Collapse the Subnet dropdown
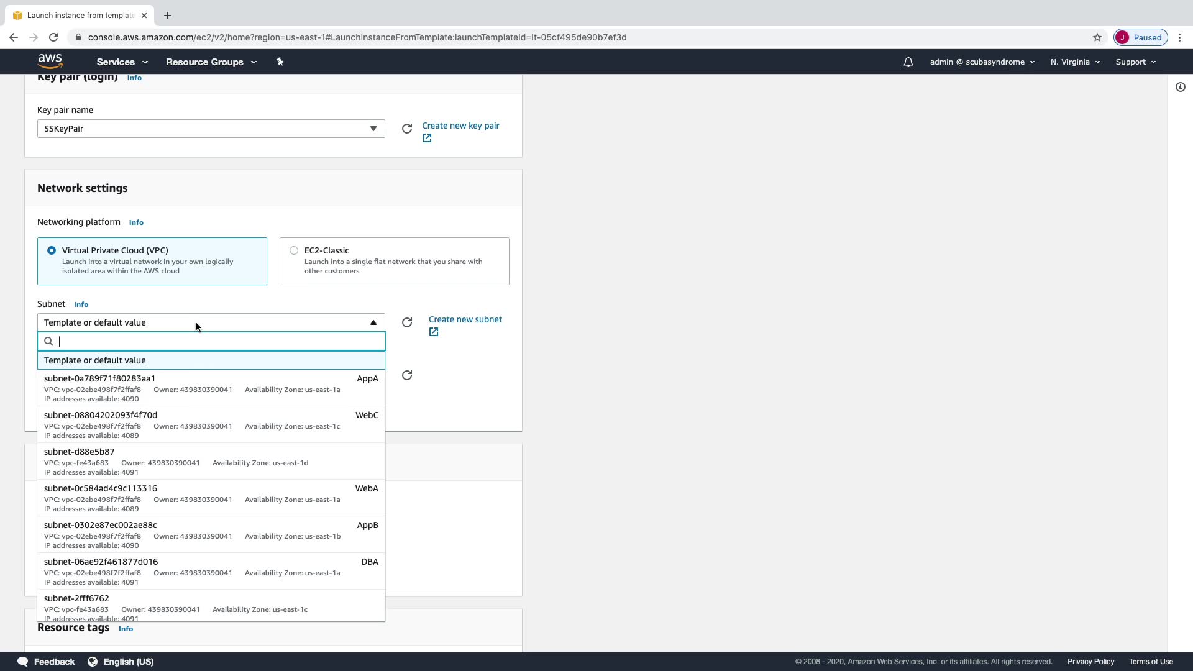 [x=373, y=322]
